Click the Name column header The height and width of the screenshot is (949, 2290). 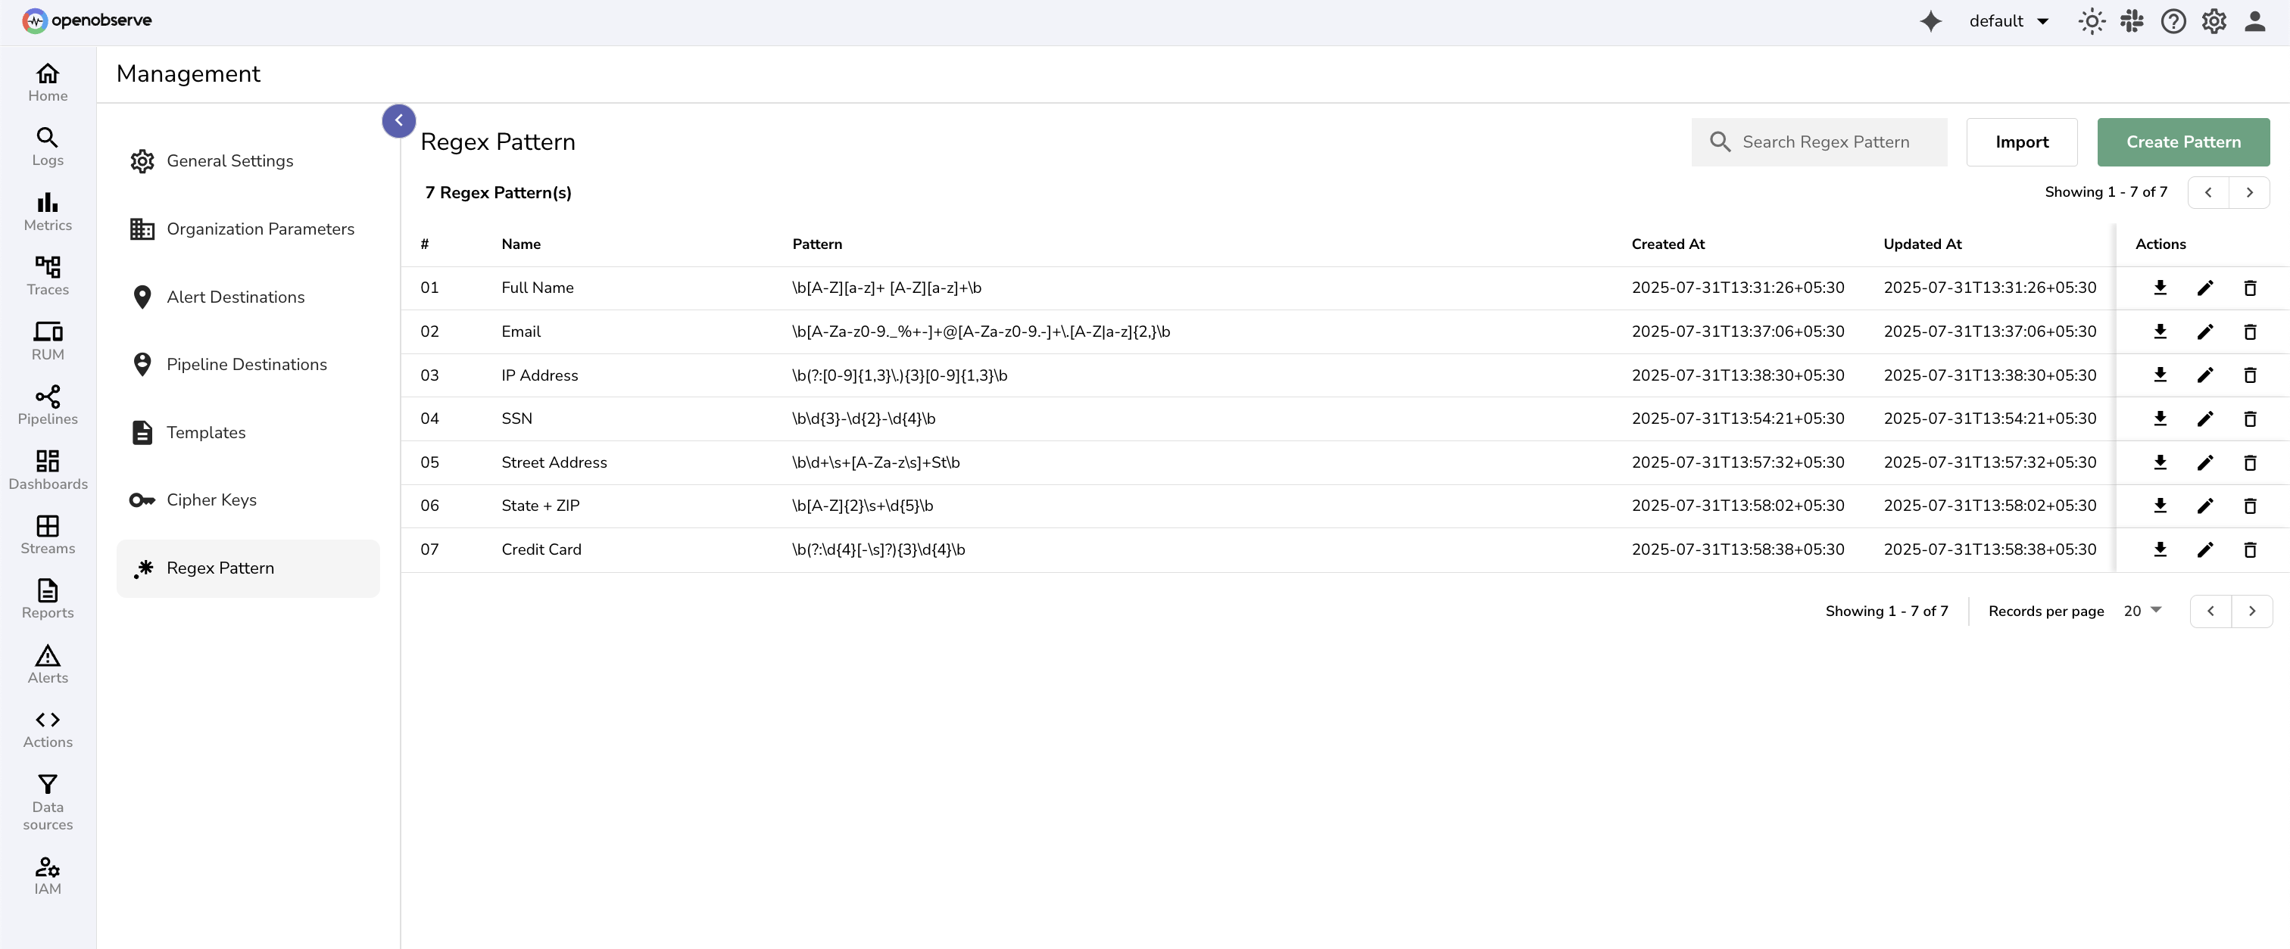point(521,244)
